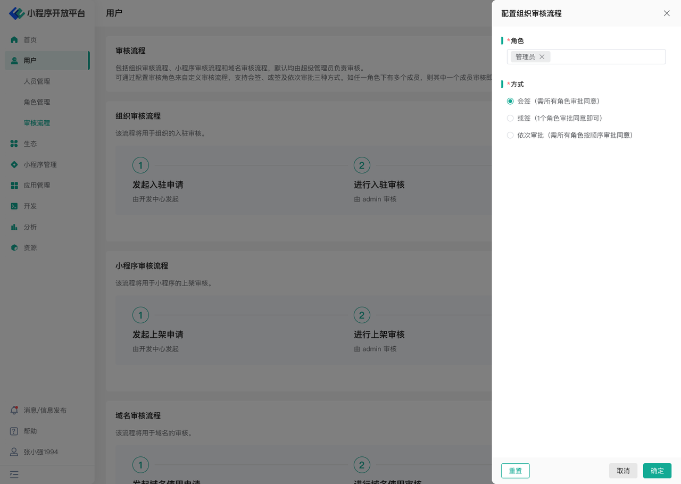
Task: Click the Development (开发) terminal icon
Action: (x=14, y=206)
